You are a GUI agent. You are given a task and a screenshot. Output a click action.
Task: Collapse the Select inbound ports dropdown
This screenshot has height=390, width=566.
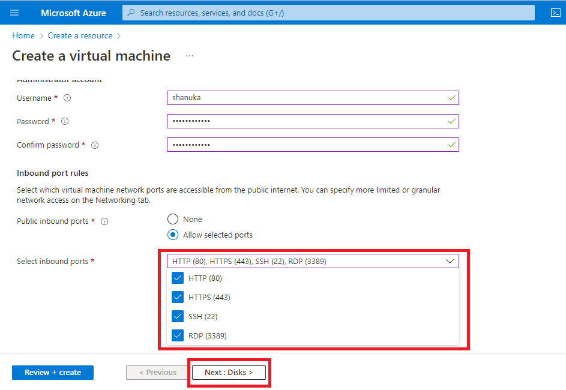pos(450,261)
